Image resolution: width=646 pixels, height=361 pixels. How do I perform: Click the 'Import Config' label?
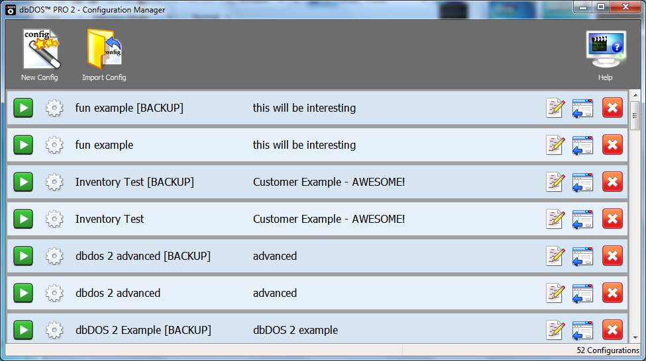click(x=104, y=77)
